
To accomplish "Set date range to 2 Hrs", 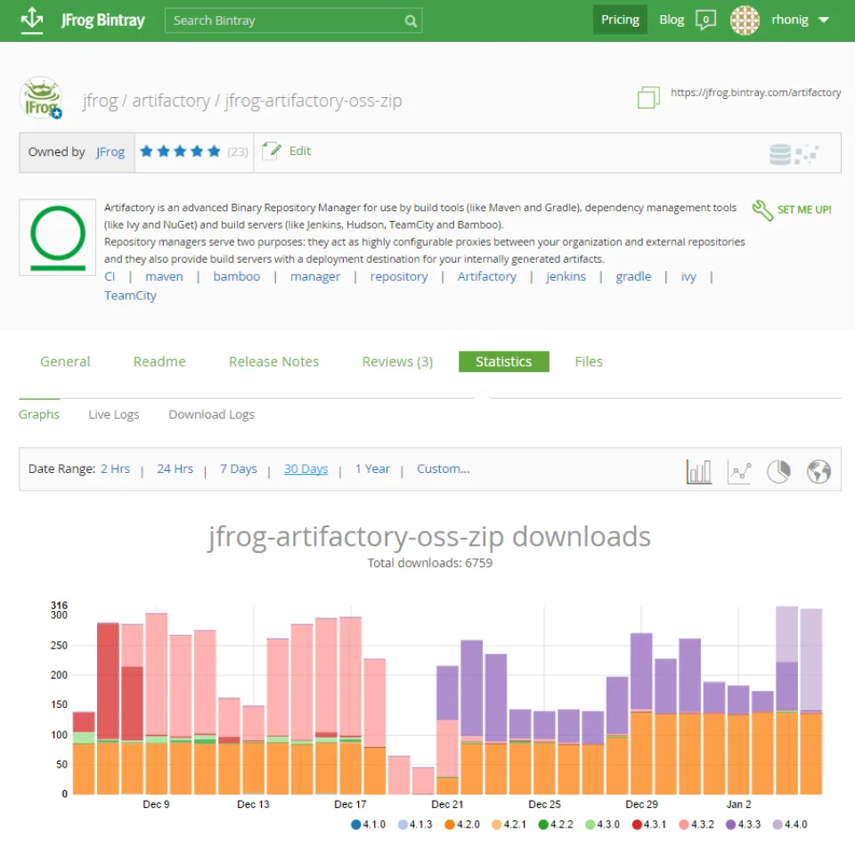I will [115, 468].
